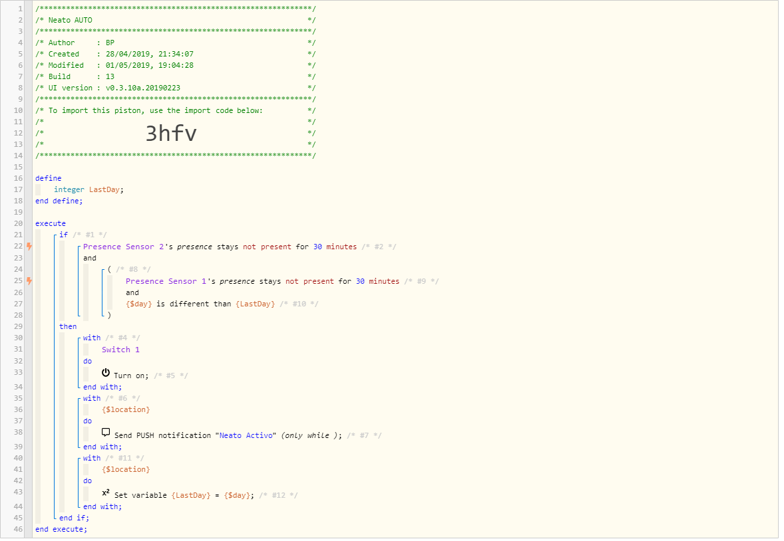The image size is (784, 541).
Task: Click the "Neato Activo" notification text
Action: (248, 435)
